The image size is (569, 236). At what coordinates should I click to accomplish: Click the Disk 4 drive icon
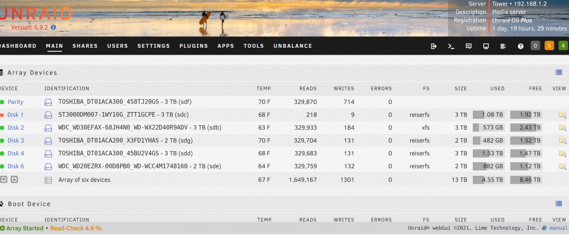tap(48, 154)
